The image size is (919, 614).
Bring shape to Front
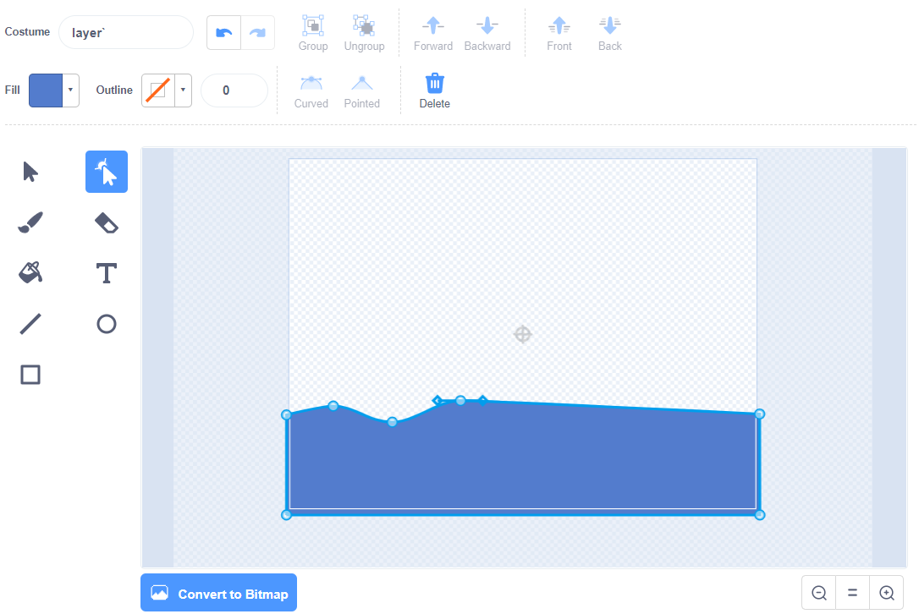click(x=559, y=33)
